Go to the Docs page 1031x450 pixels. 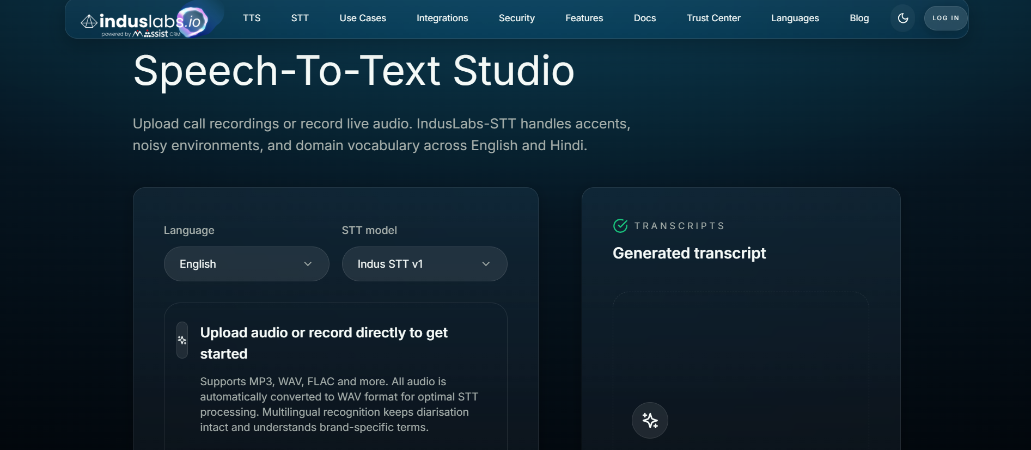click(645, 18)
